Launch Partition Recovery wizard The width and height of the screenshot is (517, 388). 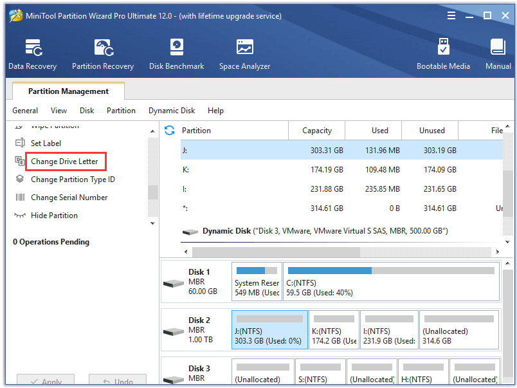pos(103,54)
